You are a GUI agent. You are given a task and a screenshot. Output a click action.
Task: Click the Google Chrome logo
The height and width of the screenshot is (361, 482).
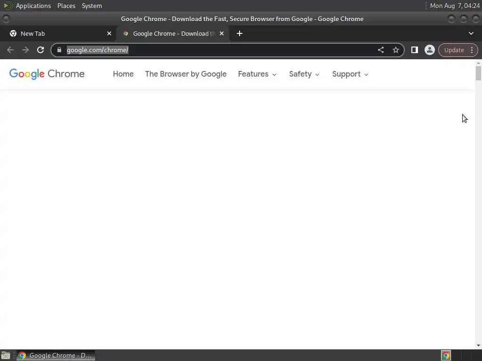click(x=47, y=74)
